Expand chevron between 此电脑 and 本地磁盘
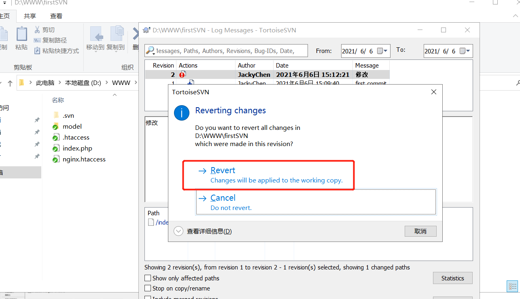Image resolution: width=520 pixels, height=299 pixels. (59, 83)
